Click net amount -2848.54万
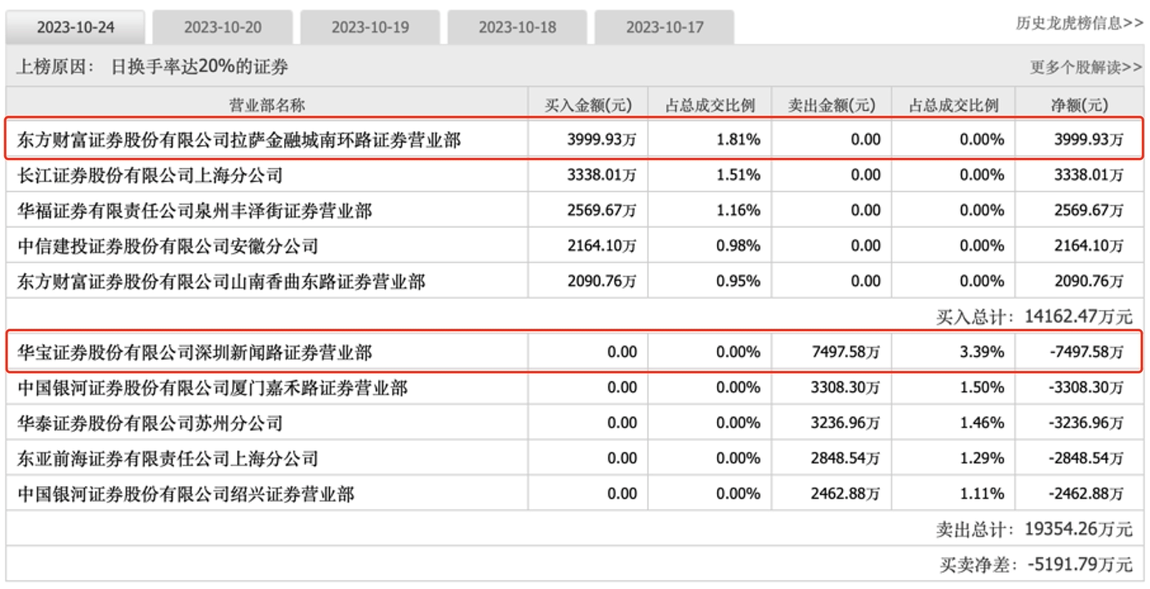 click(1085, 460)
